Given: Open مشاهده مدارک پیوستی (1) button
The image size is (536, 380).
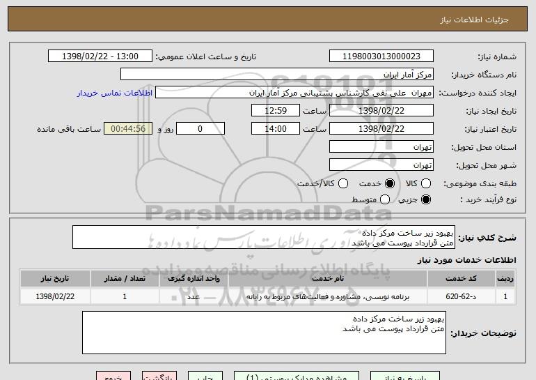Looking at the screenshot, I should 297,376.
